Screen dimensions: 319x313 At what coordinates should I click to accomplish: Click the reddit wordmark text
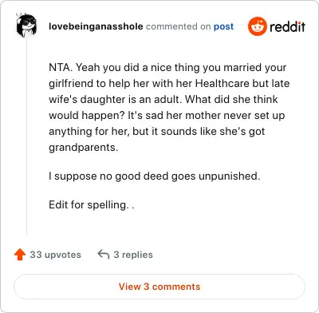point(287,26)
